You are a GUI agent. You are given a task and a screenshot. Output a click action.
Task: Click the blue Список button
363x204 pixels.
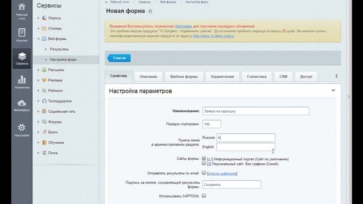pyautogui.click(x=119, y=58)
